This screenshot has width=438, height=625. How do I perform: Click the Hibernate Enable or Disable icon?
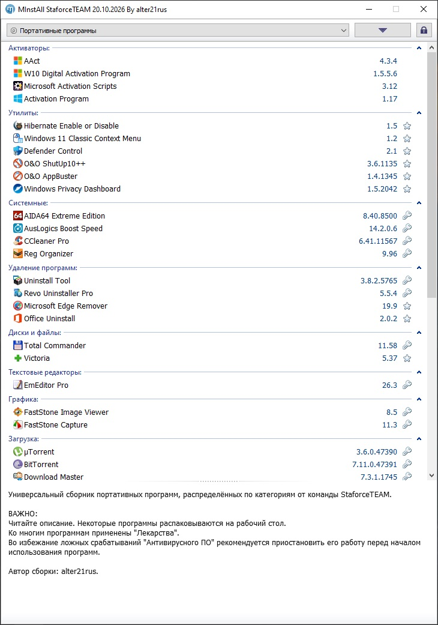tap(17, 126)
